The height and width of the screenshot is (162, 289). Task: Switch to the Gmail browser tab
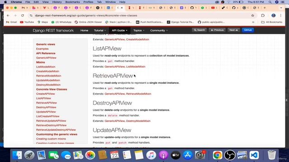[24, 8]
